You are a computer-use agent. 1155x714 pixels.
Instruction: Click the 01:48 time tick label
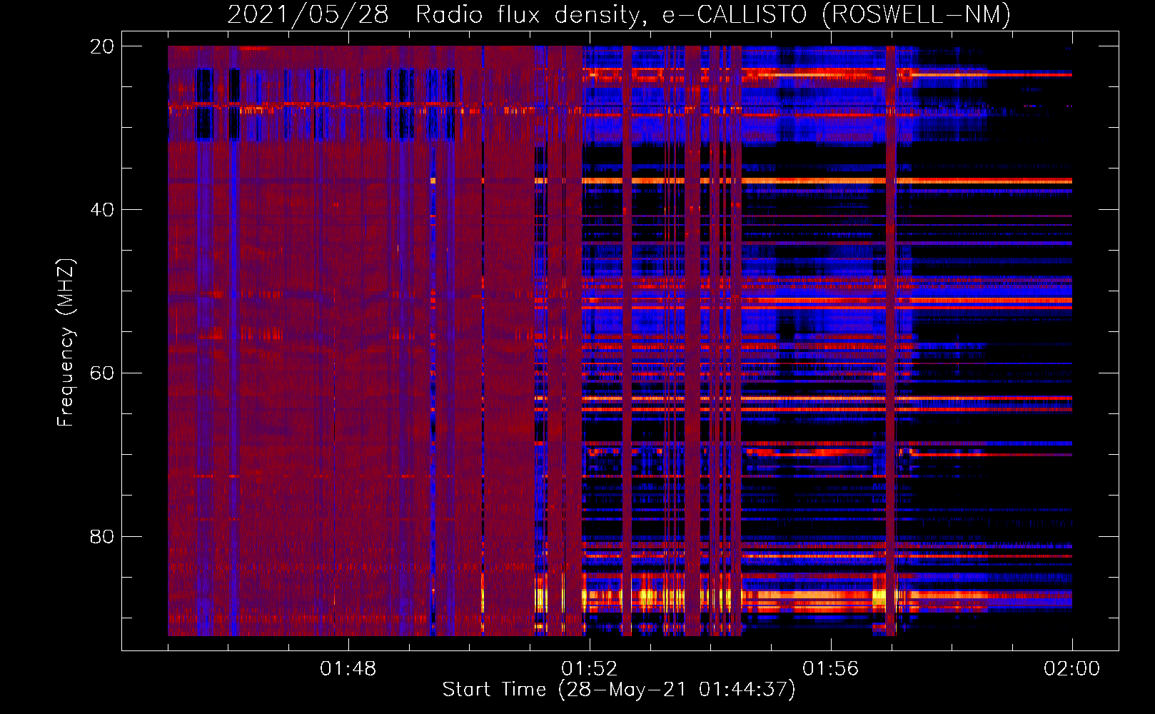[x=348, y=669]
